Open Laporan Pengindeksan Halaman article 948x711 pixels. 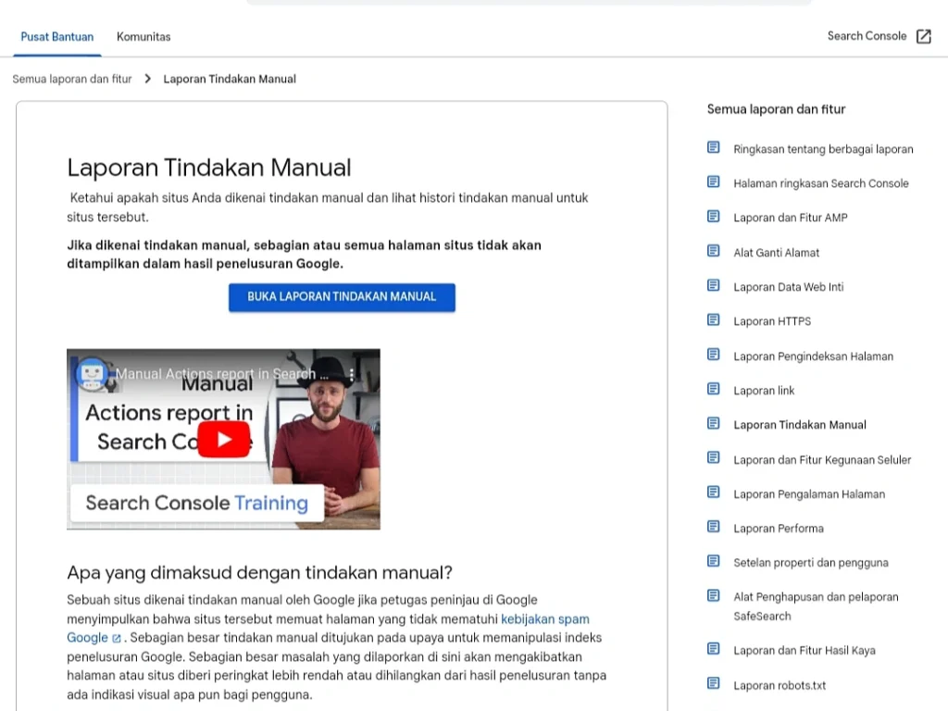(x=813, y=356)
